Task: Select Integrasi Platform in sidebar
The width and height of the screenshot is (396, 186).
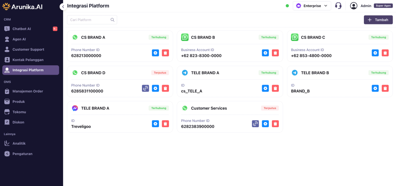Action: point(31,70)
